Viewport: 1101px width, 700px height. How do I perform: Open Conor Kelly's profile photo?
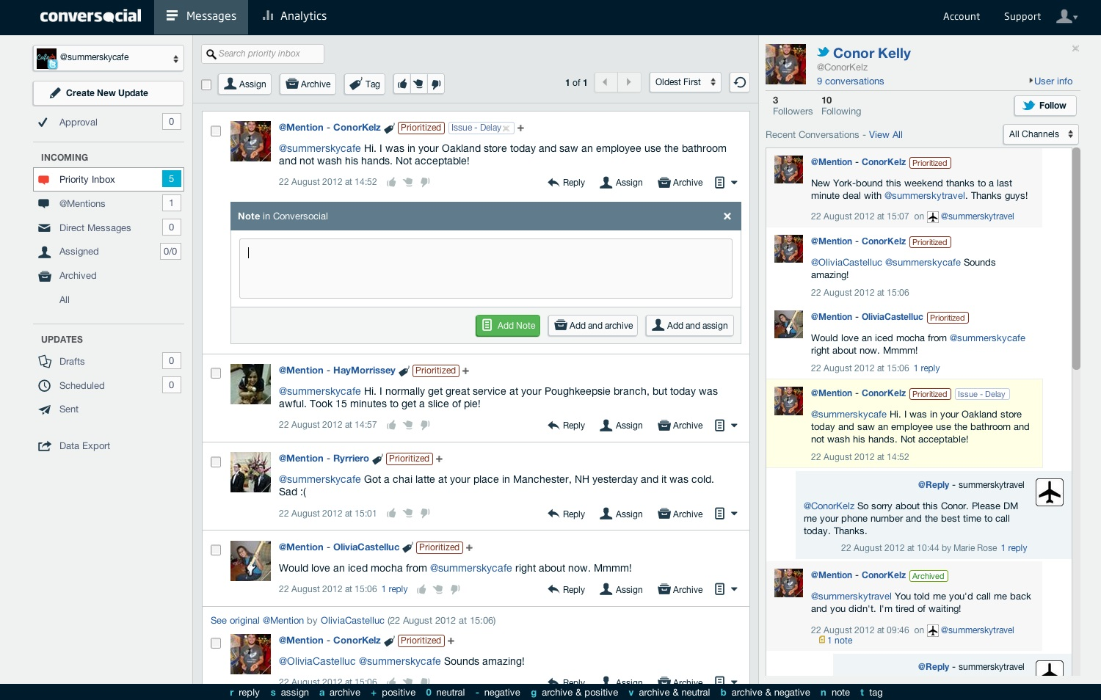785,64
